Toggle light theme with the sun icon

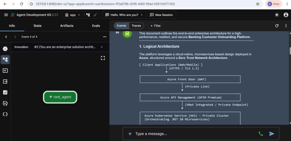pyautogui.click(x=277, y=15)
